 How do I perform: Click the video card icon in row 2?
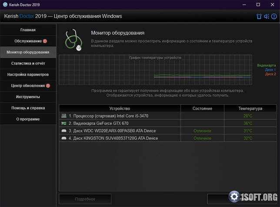tap(64, 123)
